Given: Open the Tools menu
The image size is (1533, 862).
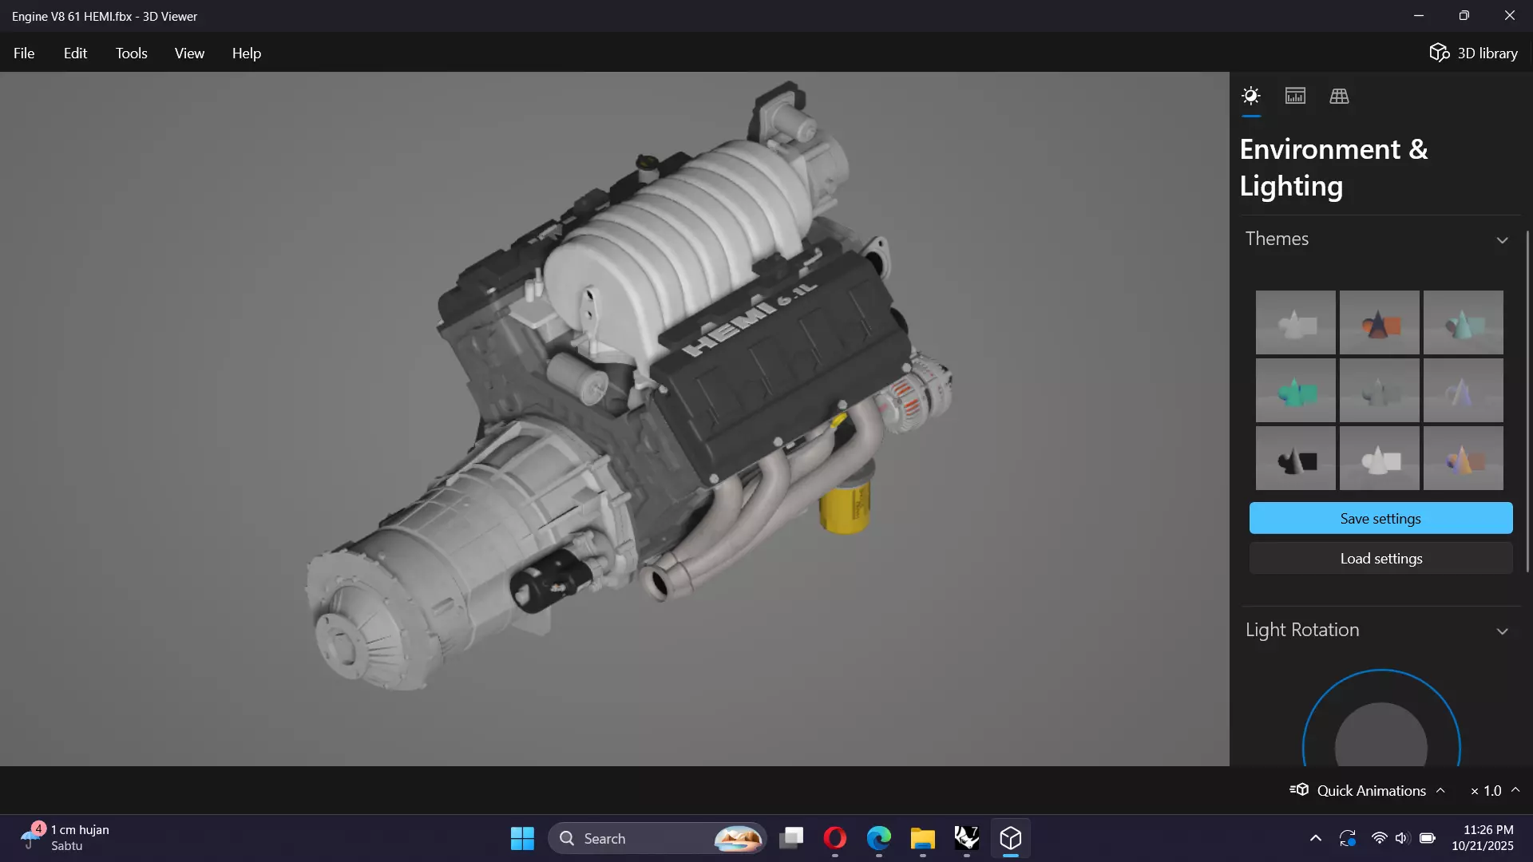Looking at the screenshot, I should (x=131, y=53).
